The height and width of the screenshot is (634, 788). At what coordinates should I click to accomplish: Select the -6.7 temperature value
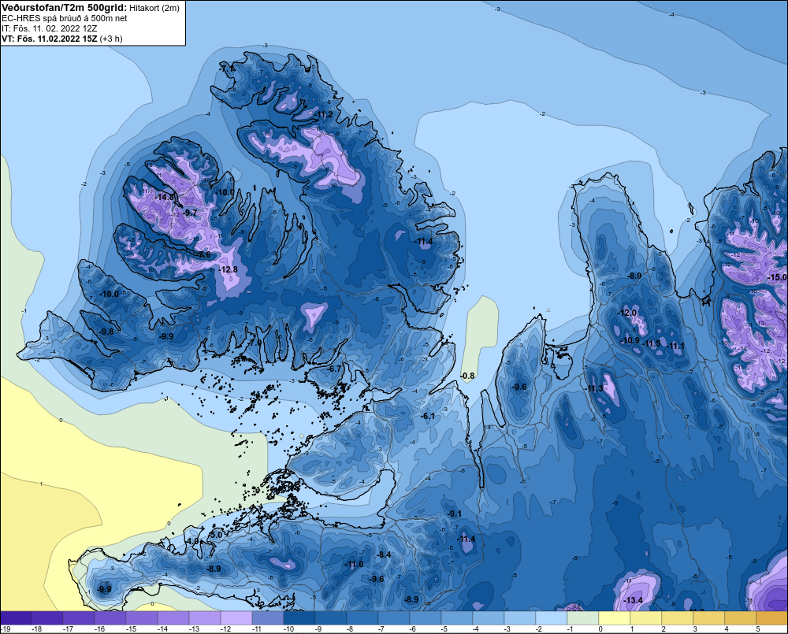point(333,369)
